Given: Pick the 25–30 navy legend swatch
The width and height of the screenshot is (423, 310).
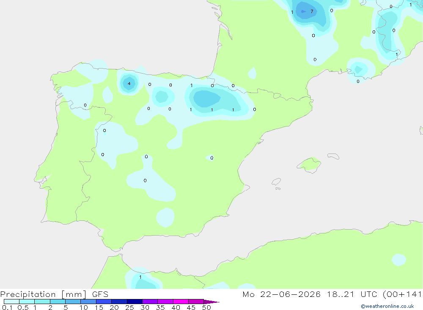Looking at the screenshot, I should 135,302.
